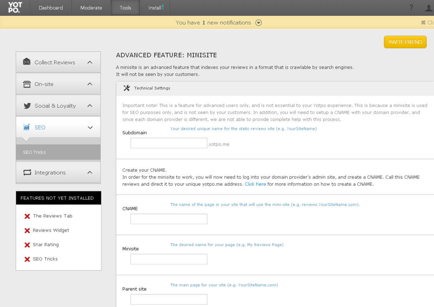The image size is (434, 307).
Task: Open the user profile icon
Action: pyautogui.click(x=429, y=8)
